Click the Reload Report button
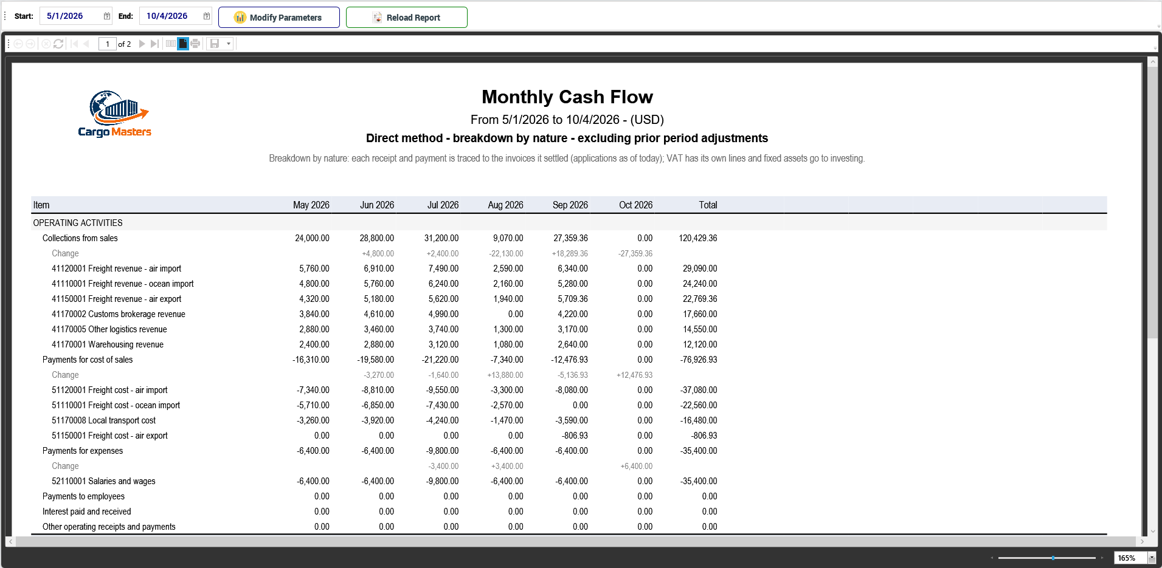The image size is (1162, 568). 407,18
